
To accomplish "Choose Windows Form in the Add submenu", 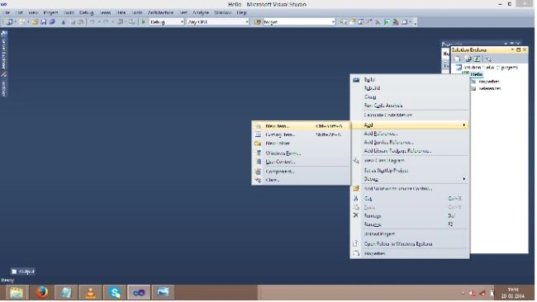I will [301, 153].
